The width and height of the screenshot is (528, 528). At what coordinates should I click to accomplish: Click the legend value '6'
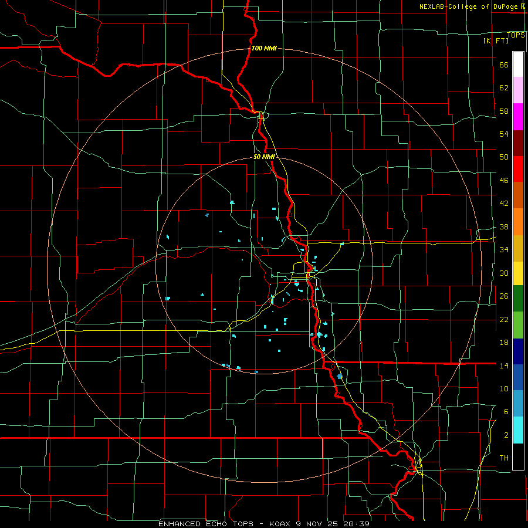click(506, 411)
